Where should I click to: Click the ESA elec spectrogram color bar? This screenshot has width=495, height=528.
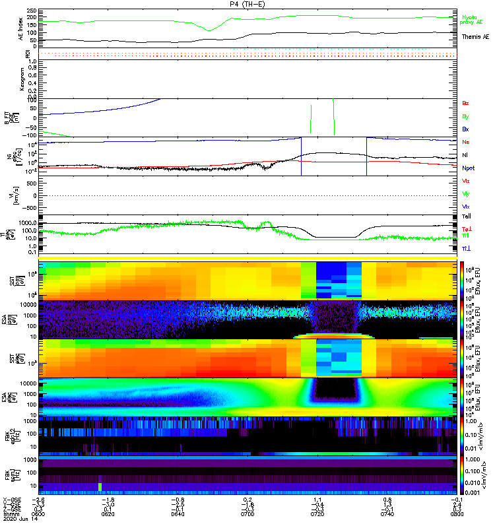462,397
